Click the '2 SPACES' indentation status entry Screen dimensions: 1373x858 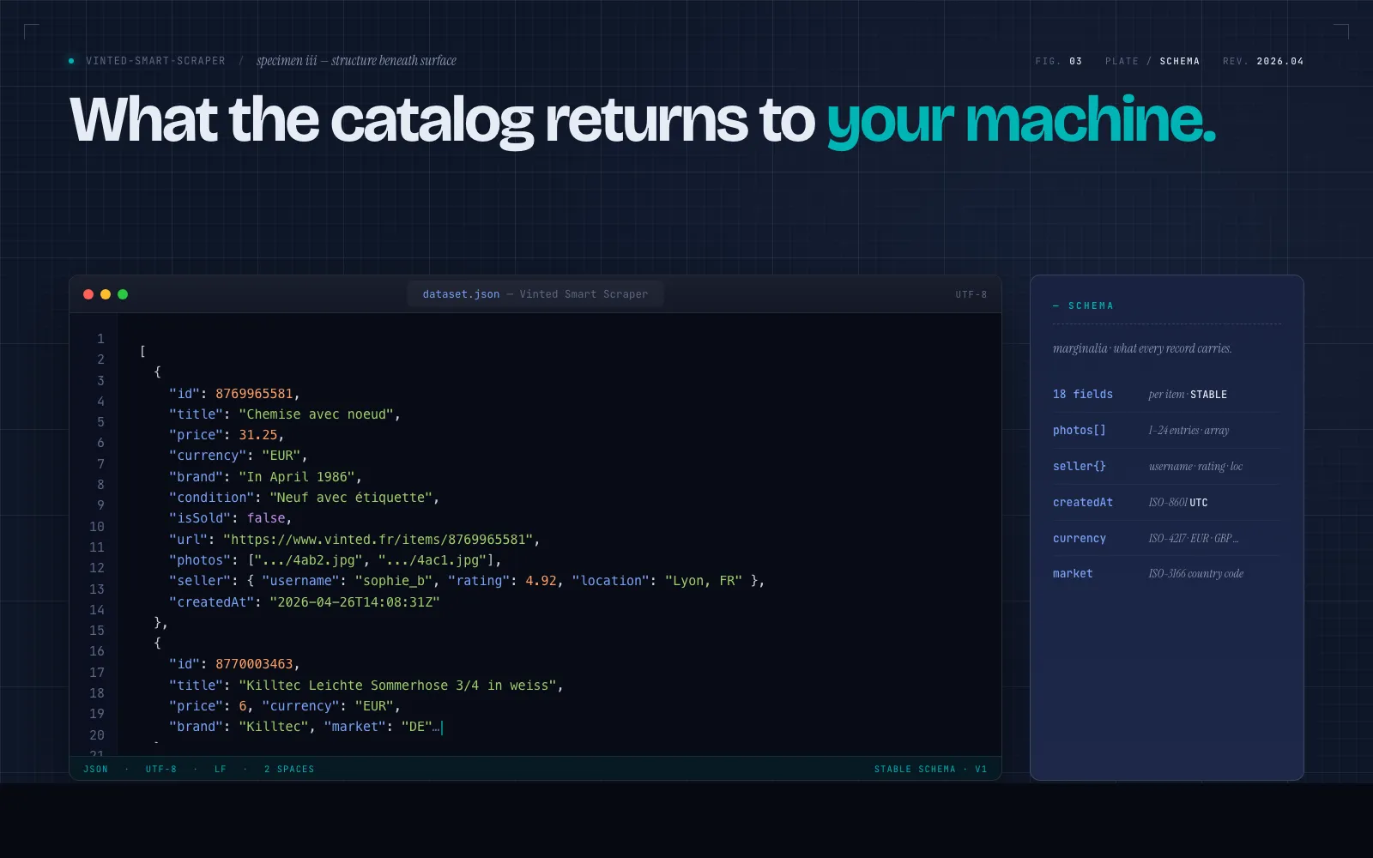289,770
